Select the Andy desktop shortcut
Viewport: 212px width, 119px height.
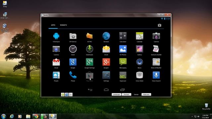tap(5, 4)
